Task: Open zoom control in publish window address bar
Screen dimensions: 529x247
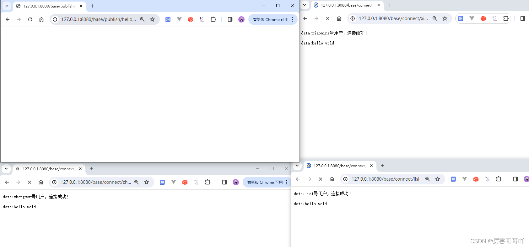Action: tap(142, 19)
